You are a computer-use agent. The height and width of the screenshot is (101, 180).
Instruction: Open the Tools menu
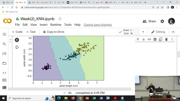pos(68,25)
